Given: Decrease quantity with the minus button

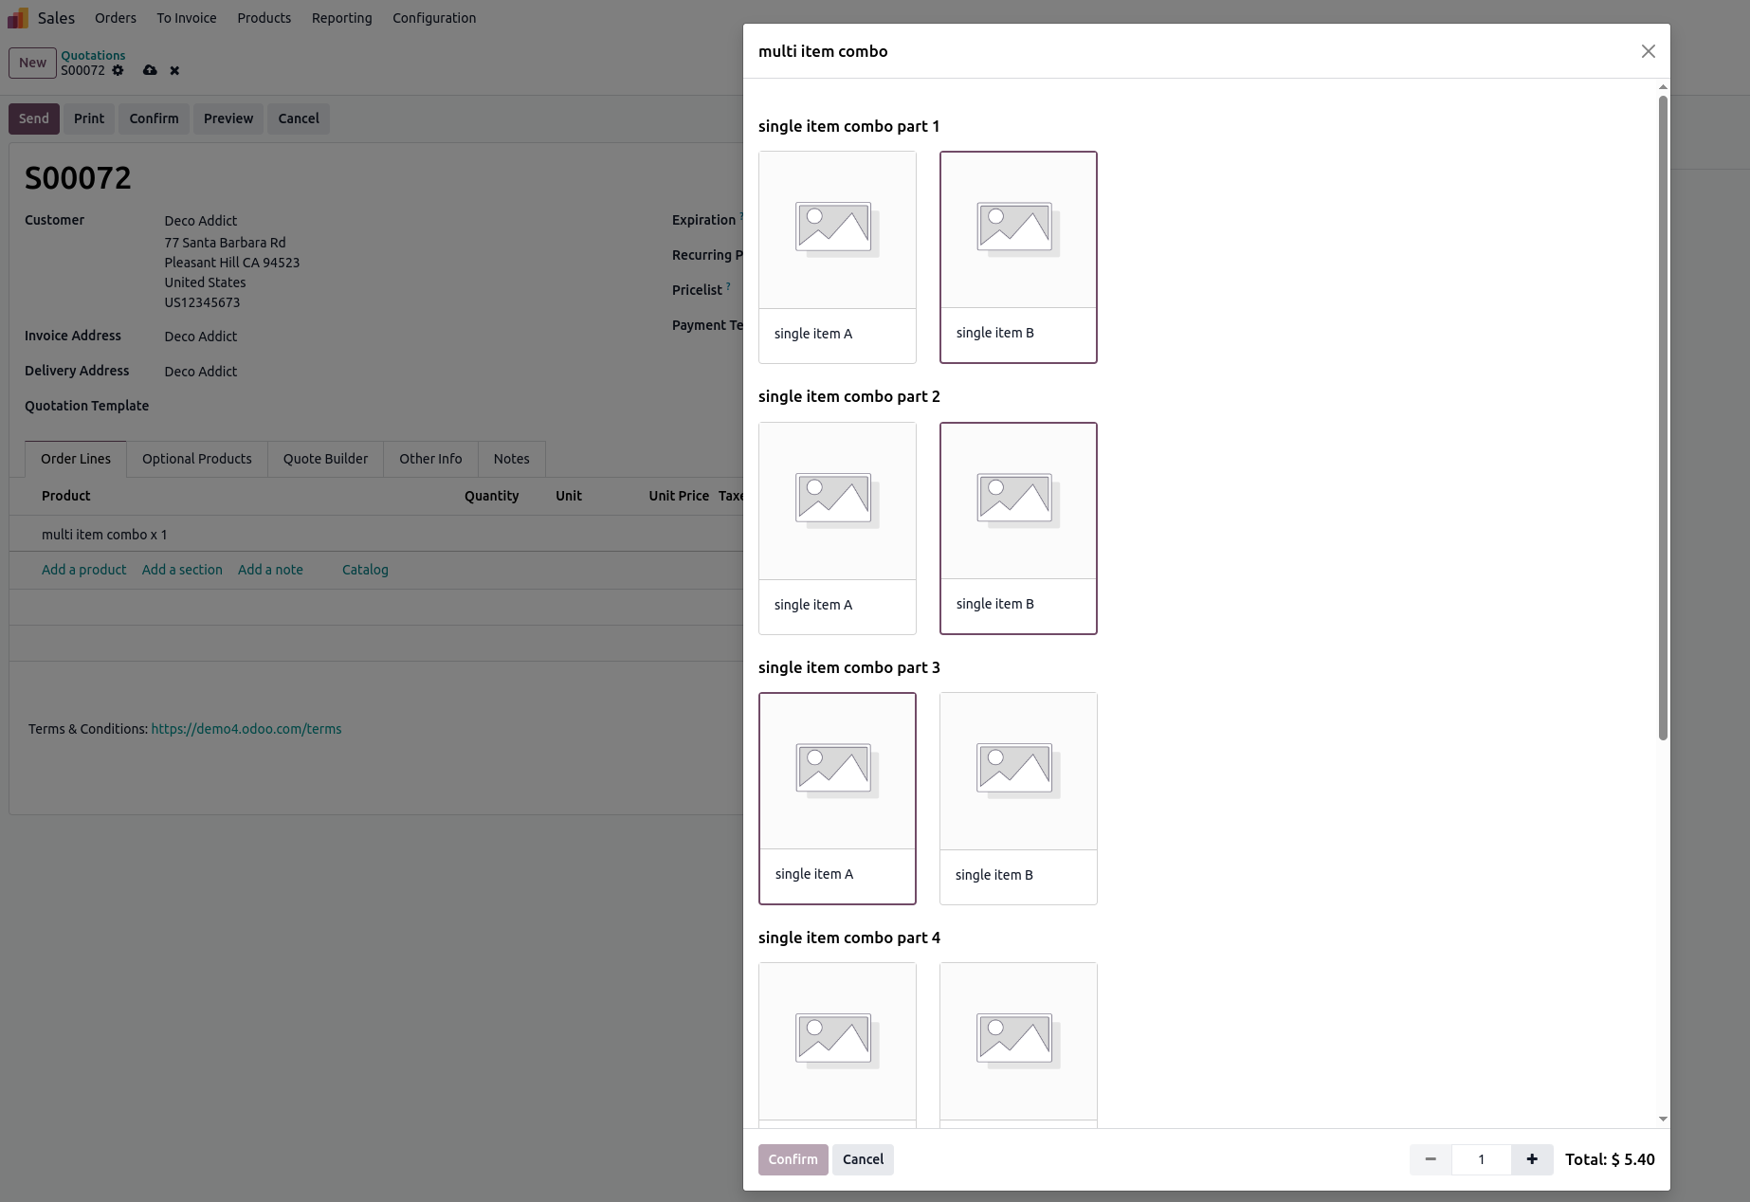Looking at the screenshot, I should [1431, 1159].
